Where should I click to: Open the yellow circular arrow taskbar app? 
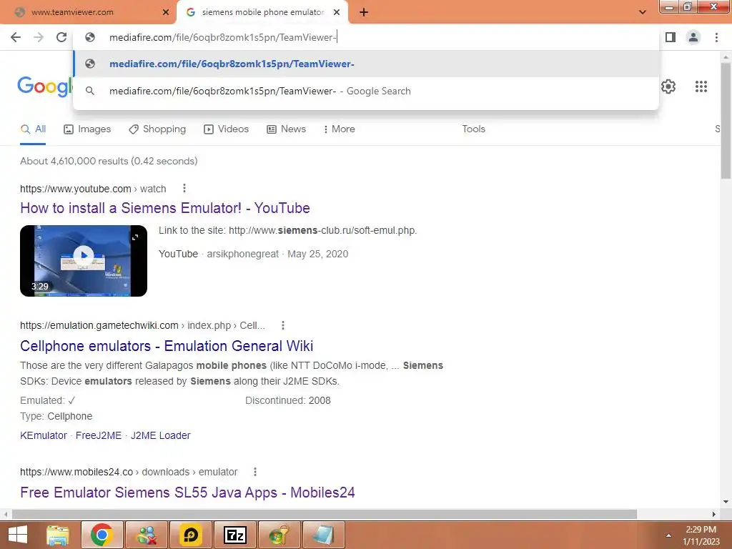point(191,535)
